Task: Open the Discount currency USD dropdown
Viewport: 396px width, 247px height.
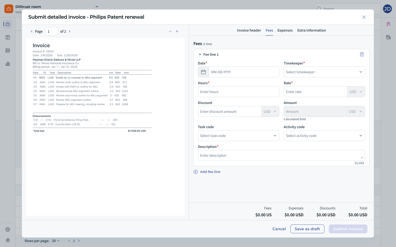Action: [271, 111]
